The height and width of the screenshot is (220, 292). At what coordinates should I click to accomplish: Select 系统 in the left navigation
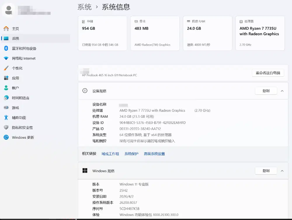15,38
